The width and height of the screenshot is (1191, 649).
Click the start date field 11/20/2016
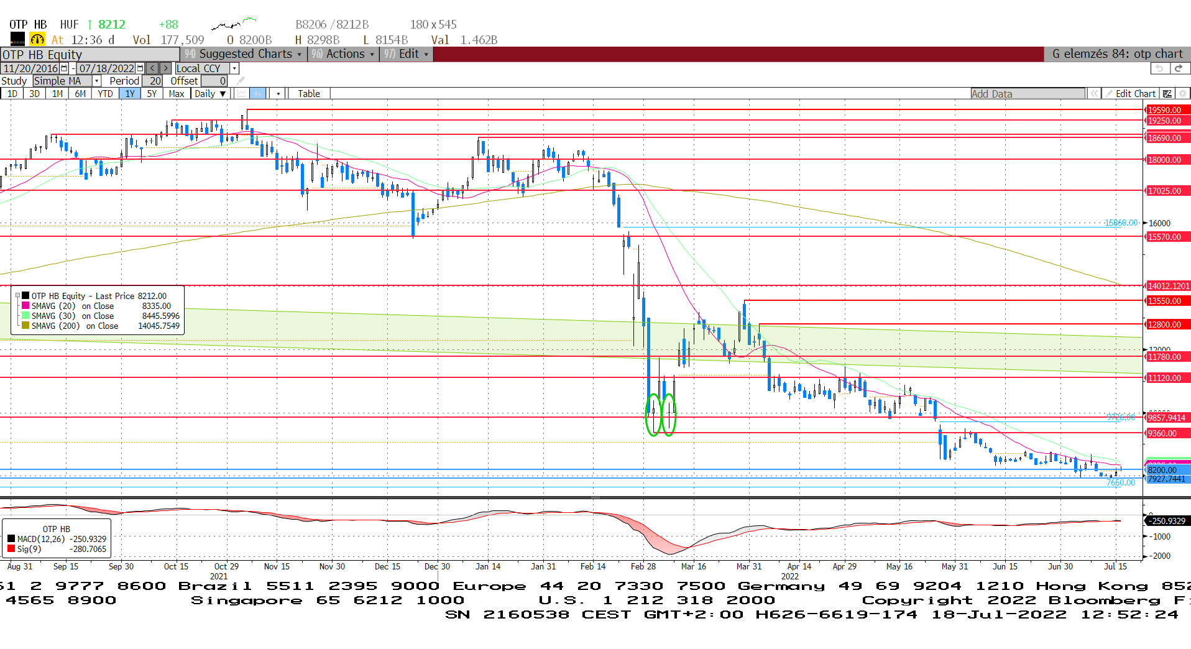[x=30, y=68]
